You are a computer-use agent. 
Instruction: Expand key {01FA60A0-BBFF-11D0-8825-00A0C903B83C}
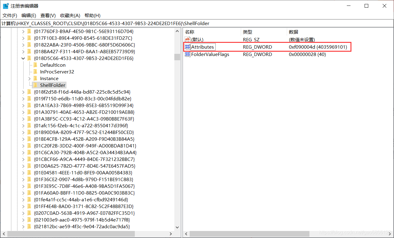23,193
